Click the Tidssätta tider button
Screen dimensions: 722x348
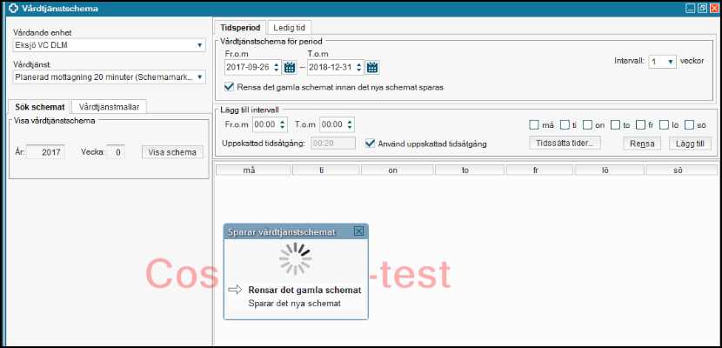pos(566,143)
